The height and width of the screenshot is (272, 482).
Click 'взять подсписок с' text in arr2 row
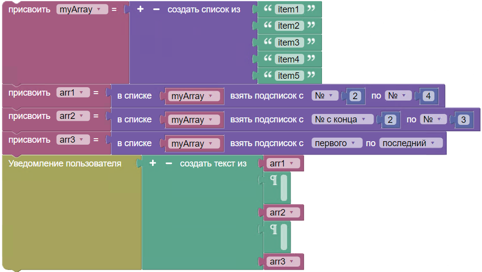pos(267,119)
